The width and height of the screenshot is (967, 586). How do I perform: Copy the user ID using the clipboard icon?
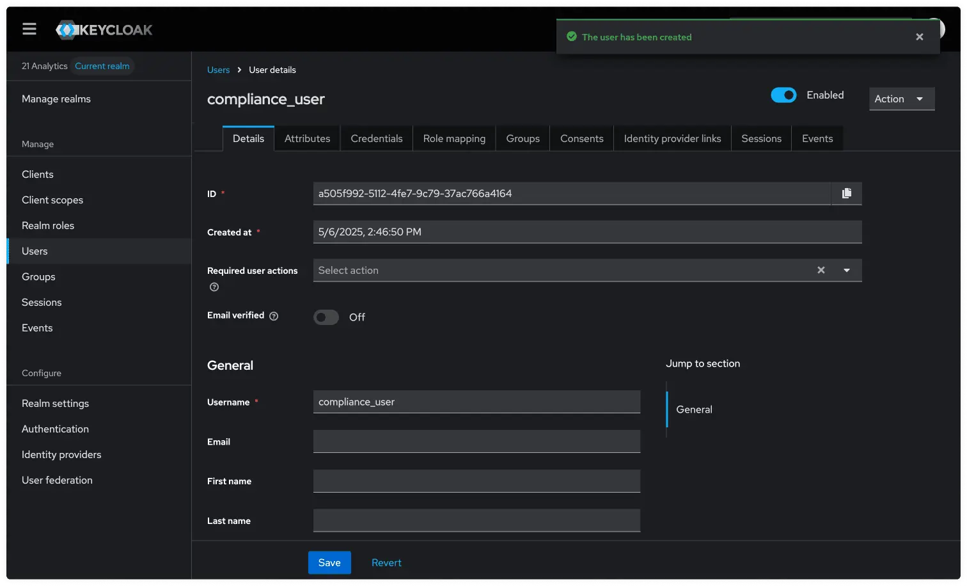point(847,193)
